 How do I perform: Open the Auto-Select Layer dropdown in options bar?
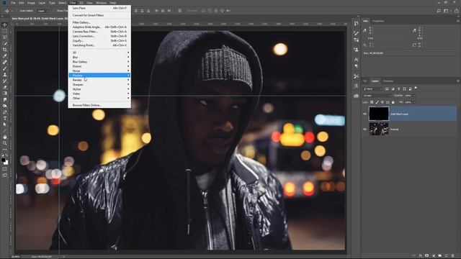[43, 11]
